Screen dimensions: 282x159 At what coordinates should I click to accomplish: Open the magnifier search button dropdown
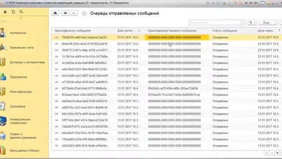coord(252,23)
